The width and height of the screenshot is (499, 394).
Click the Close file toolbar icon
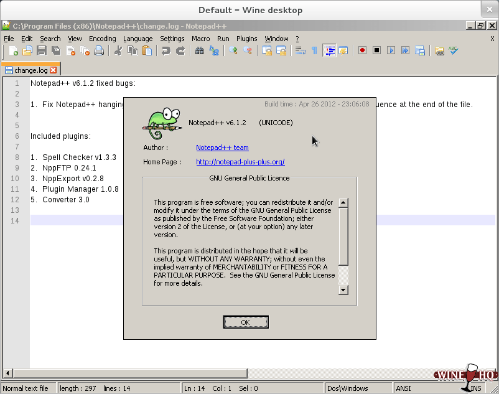(71, 50)
